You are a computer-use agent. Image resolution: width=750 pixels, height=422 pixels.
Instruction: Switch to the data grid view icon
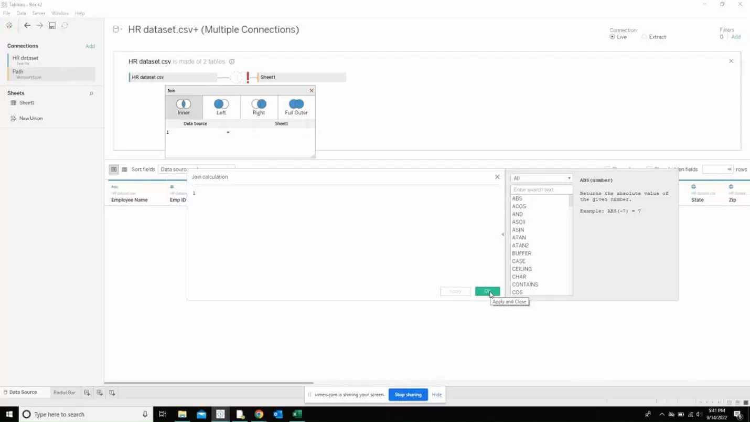click(113, 169)
